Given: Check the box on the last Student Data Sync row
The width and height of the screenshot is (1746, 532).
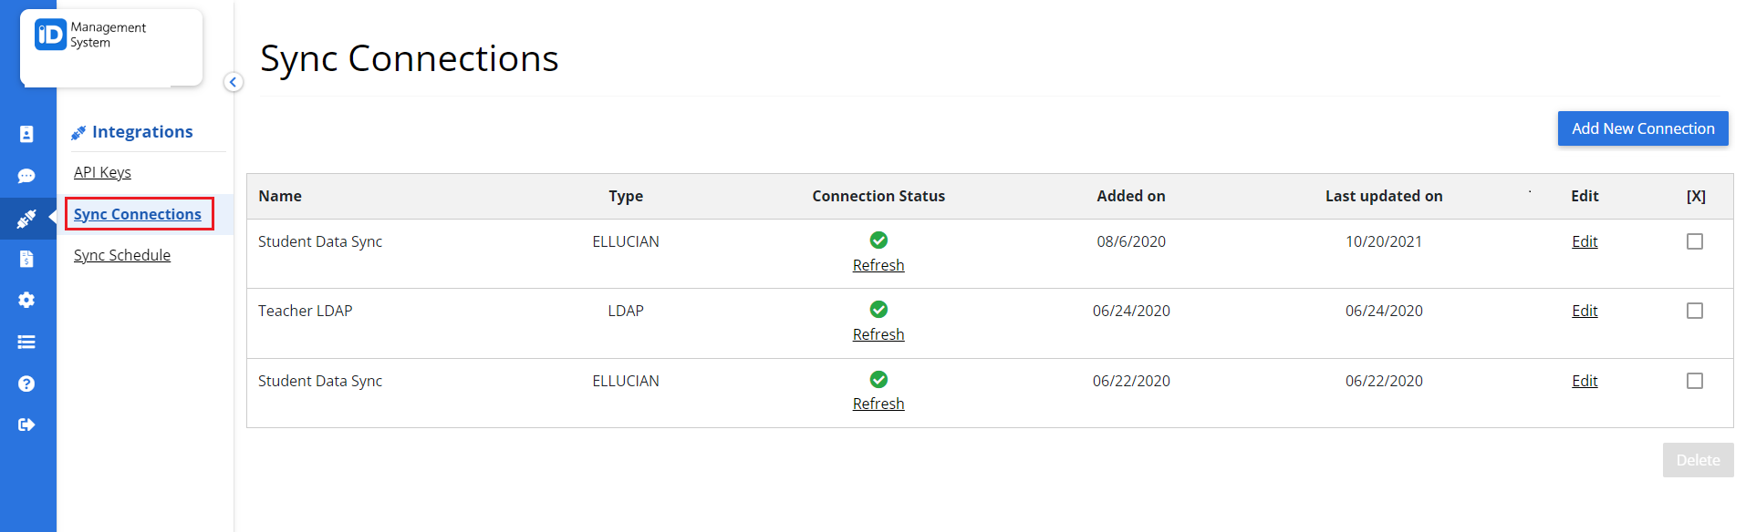Looking at the screenshot, I should tap(1695, 381).
